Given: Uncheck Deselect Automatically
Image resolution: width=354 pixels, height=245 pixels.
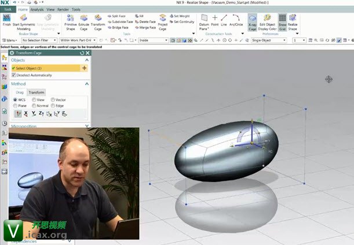Looking at the screenshot, I should (14, 75).
